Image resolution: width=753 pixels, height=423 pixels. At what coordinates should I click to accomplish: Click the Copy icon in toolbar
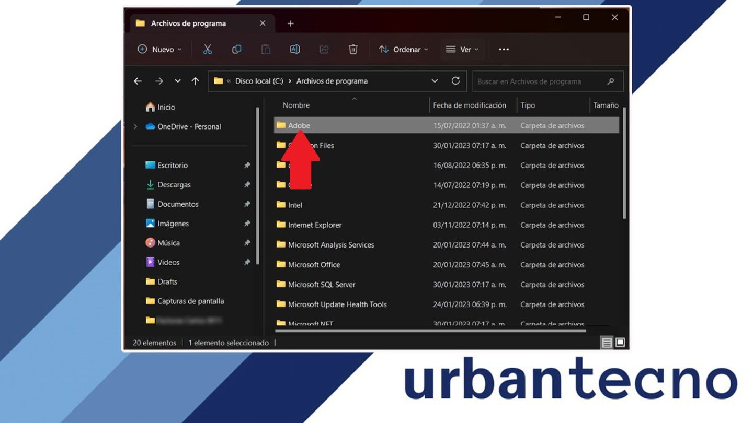[x=236, y=49]
